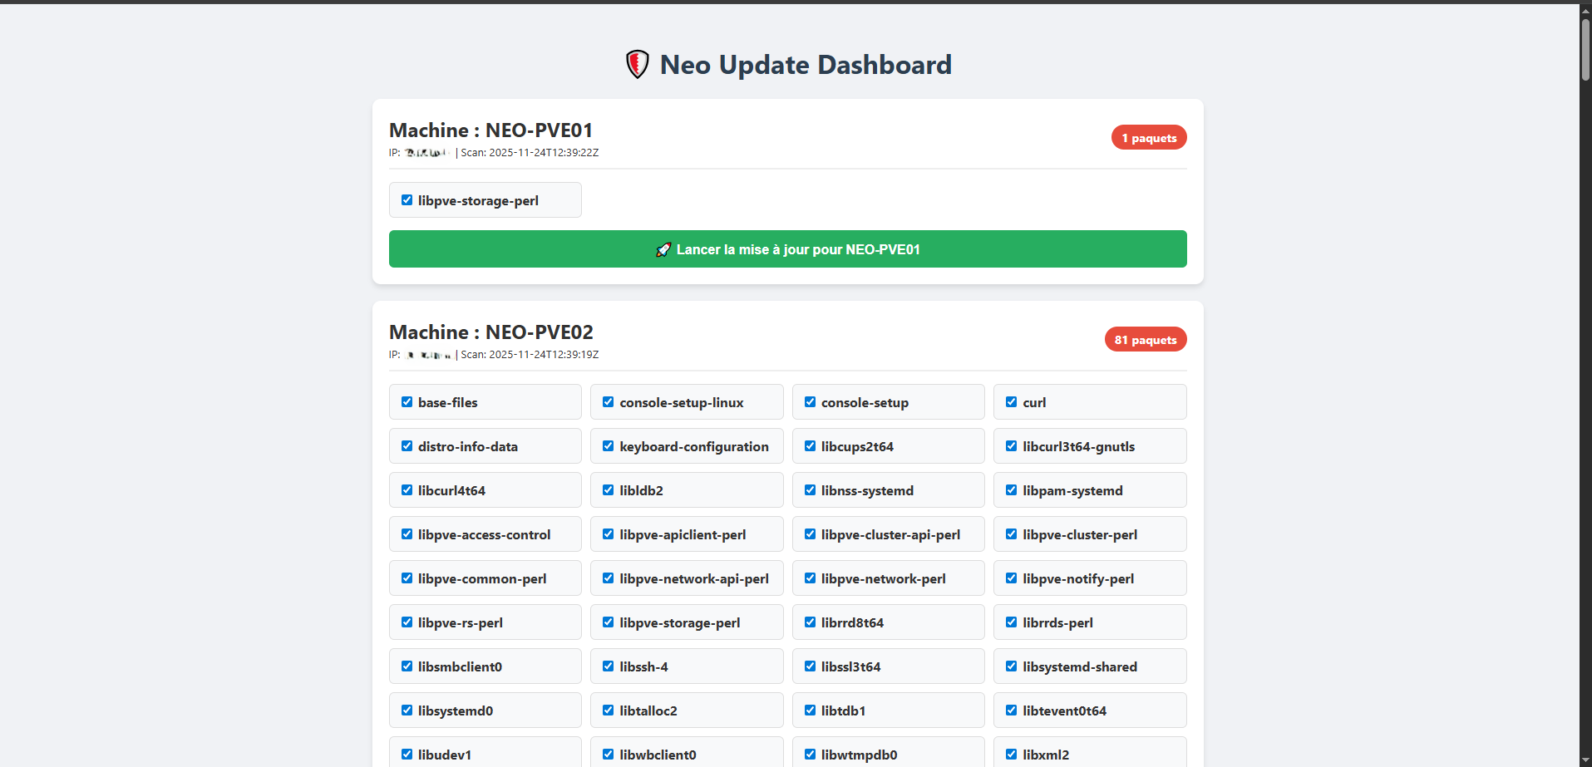Screen dimensions: 1592x767
Task: Toggle the libnss-systemd checkbox
Action: coord(811,490)
